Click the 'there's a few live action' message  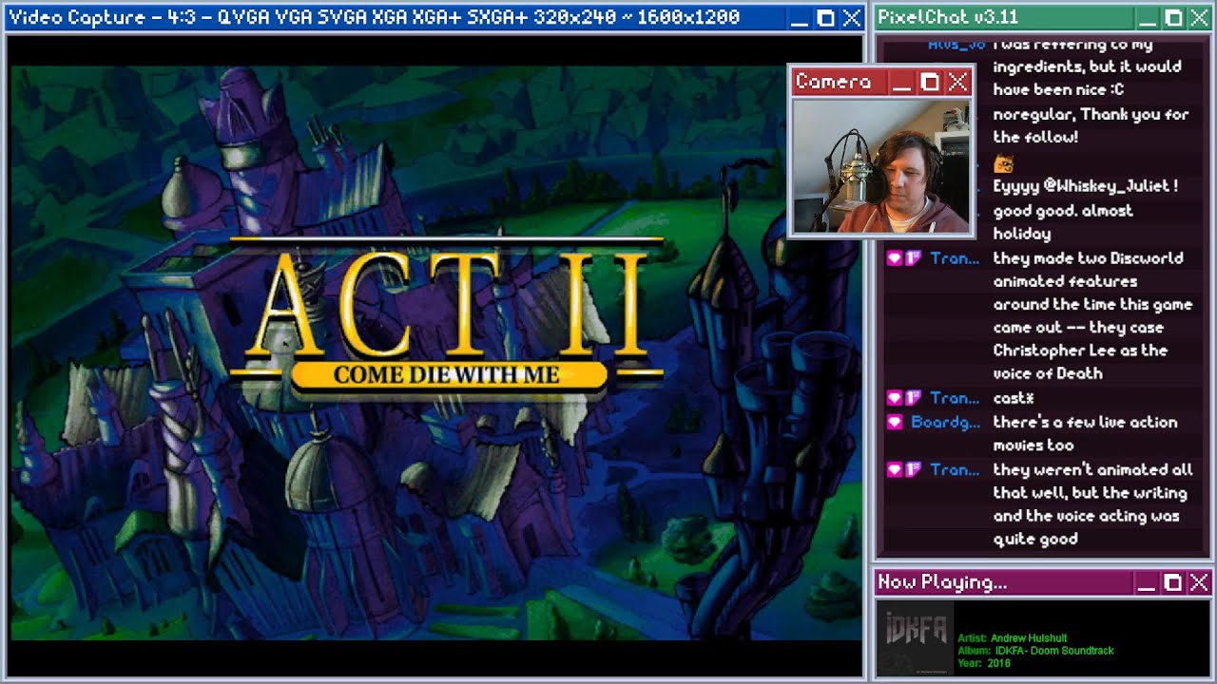[1085, 433]
